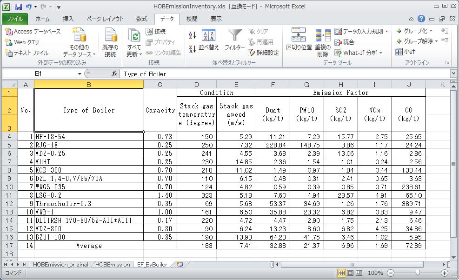Open the Consolidate tool
The width and height of the screenshot is (459, 280).
344,42
